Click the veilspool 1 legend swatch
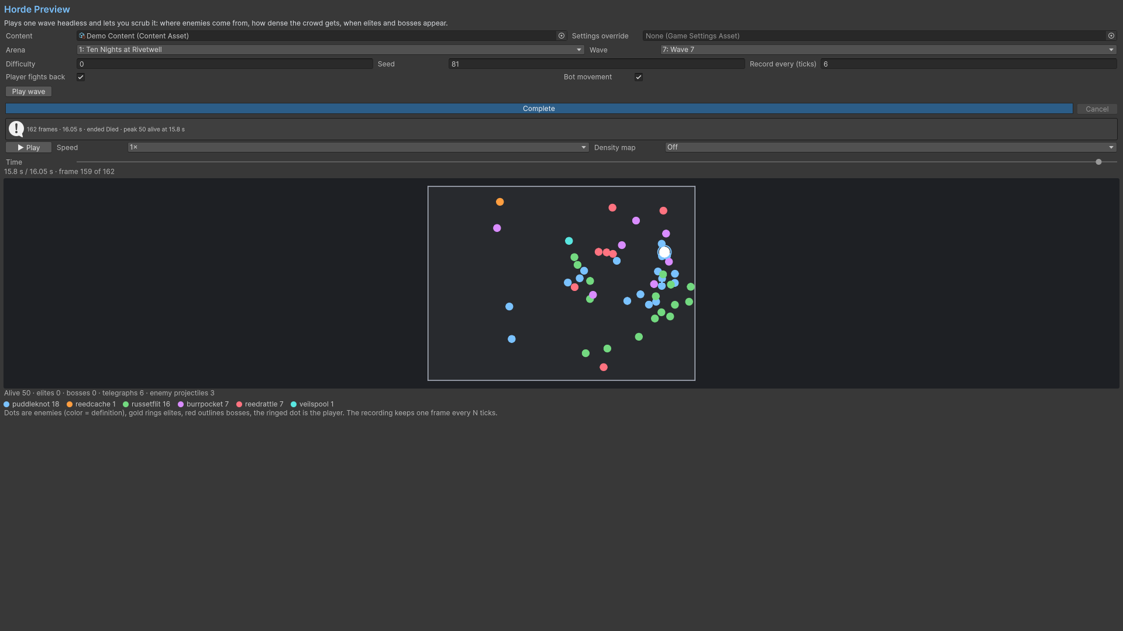 [x=294, y=404]
